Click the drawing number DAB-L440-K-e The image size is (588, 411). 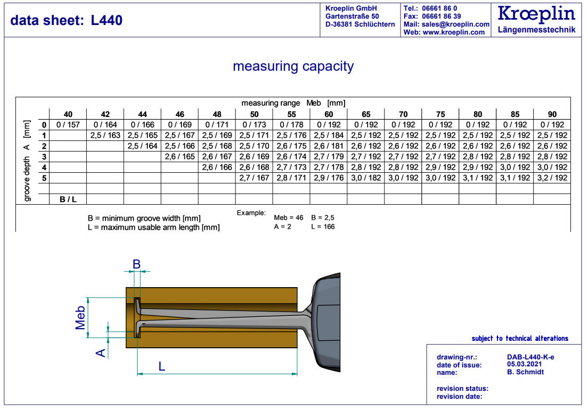click(x=530, y=357)
